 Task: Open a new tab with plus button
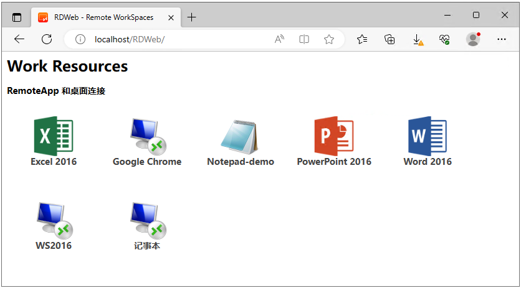click(x=192, y=17)
